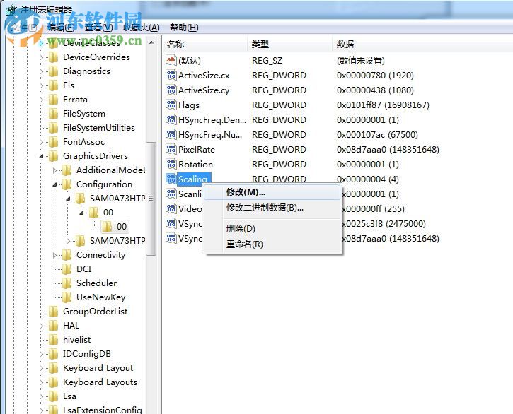
Task: Click the Lsa folder icon
Action: (53, 396)
